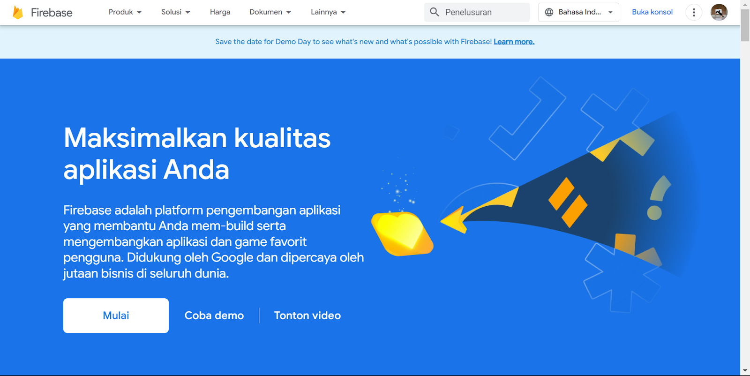The height and width of the screenshot is (376, 750).
Task: Click the search magnifier icon
Action: click(435, 12)
